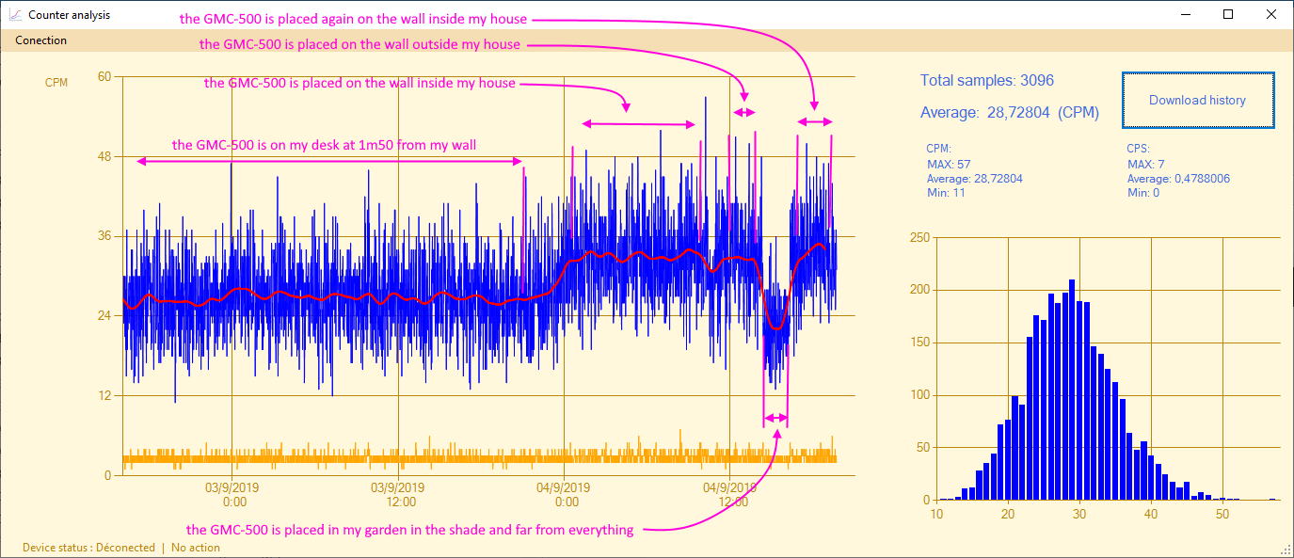Open the Conection menu

[x=40, y=40]
